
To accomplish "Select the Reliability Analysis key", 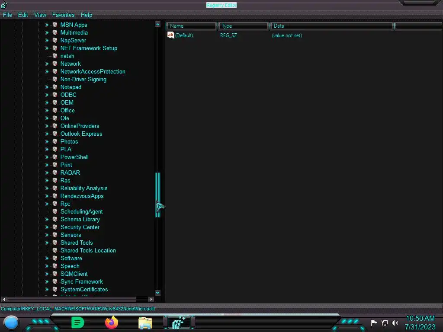I will click(x=84, y=188).
